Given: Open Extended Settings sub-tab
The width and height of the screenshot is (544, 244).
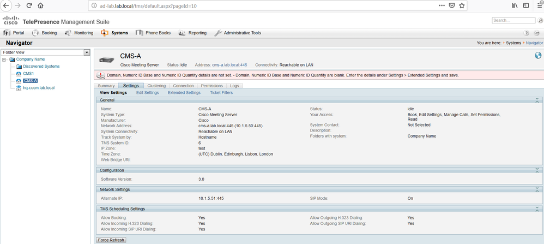Looking at the screenshot, I should coord(184,93).
